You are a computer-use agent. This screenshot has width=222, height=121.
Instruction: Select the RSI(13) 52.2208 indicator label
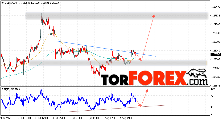pyautogui.click(x=11, y=89)
